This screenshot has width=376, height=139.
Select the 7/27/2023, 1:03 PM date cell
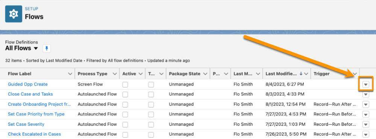pyautogui.click(x=285, y=124)
